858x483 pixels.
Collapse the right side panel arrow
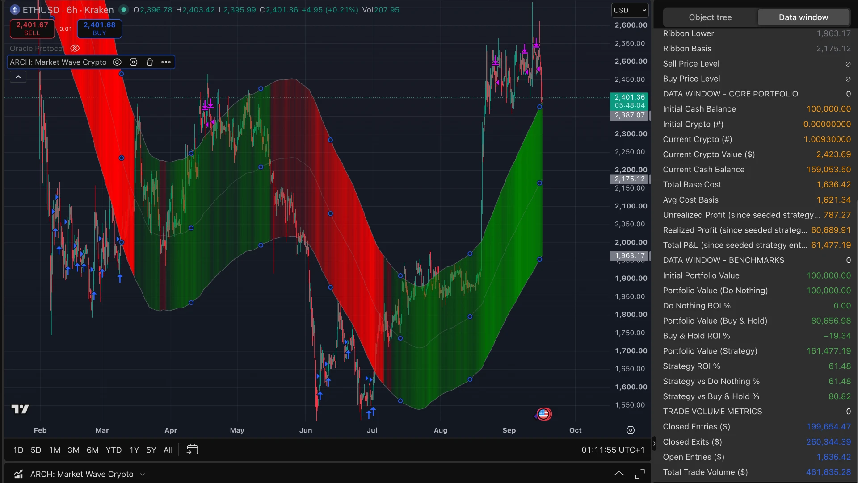(654, 443)
